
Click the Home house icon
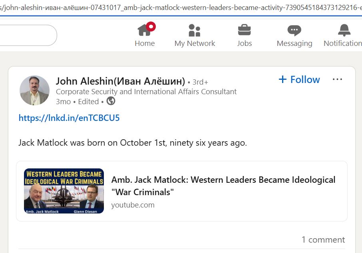(144, 30)
